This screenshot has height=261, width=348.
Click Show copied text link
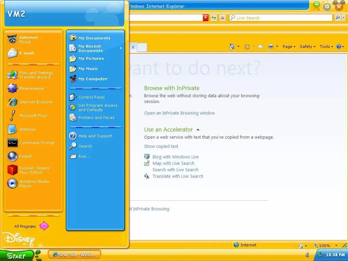(161, 146)
